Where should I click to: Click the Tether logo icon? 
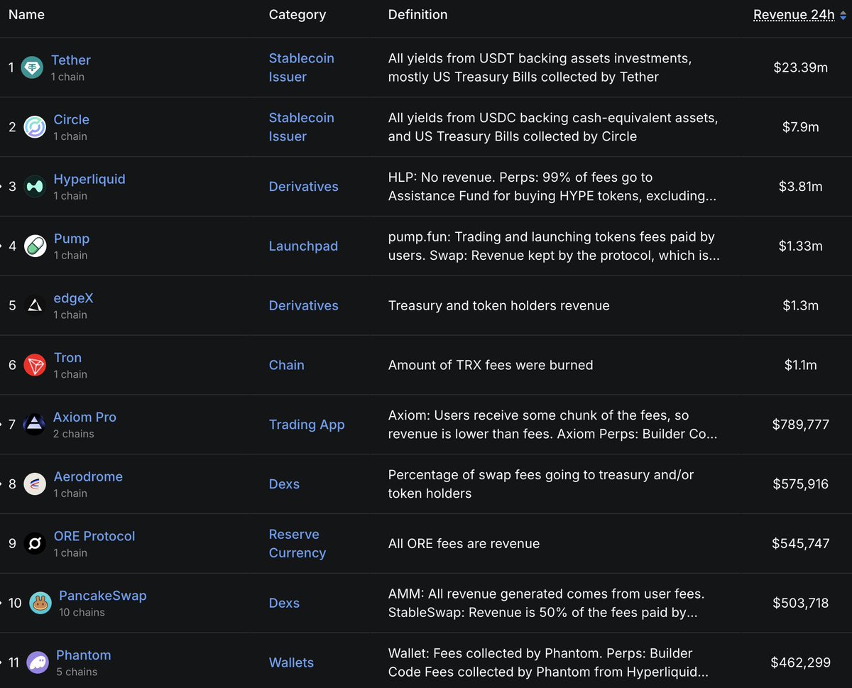tap(32, 67)
